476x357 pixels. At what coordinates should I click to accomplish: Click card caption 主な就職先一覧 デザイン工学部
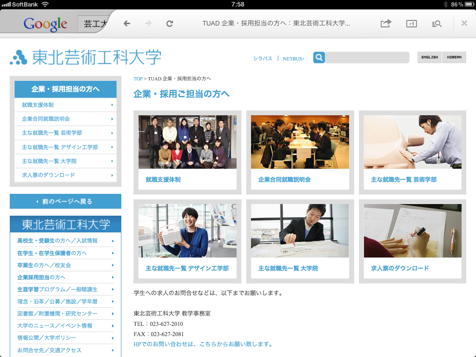[187, 268]
